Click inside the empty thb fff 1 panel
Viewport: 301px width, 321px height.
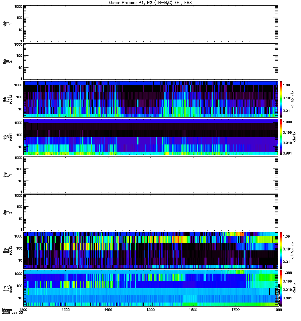150,24
